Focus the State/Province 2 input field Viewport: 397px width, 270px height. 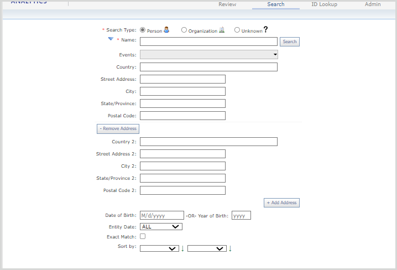[x=182, y=178]
